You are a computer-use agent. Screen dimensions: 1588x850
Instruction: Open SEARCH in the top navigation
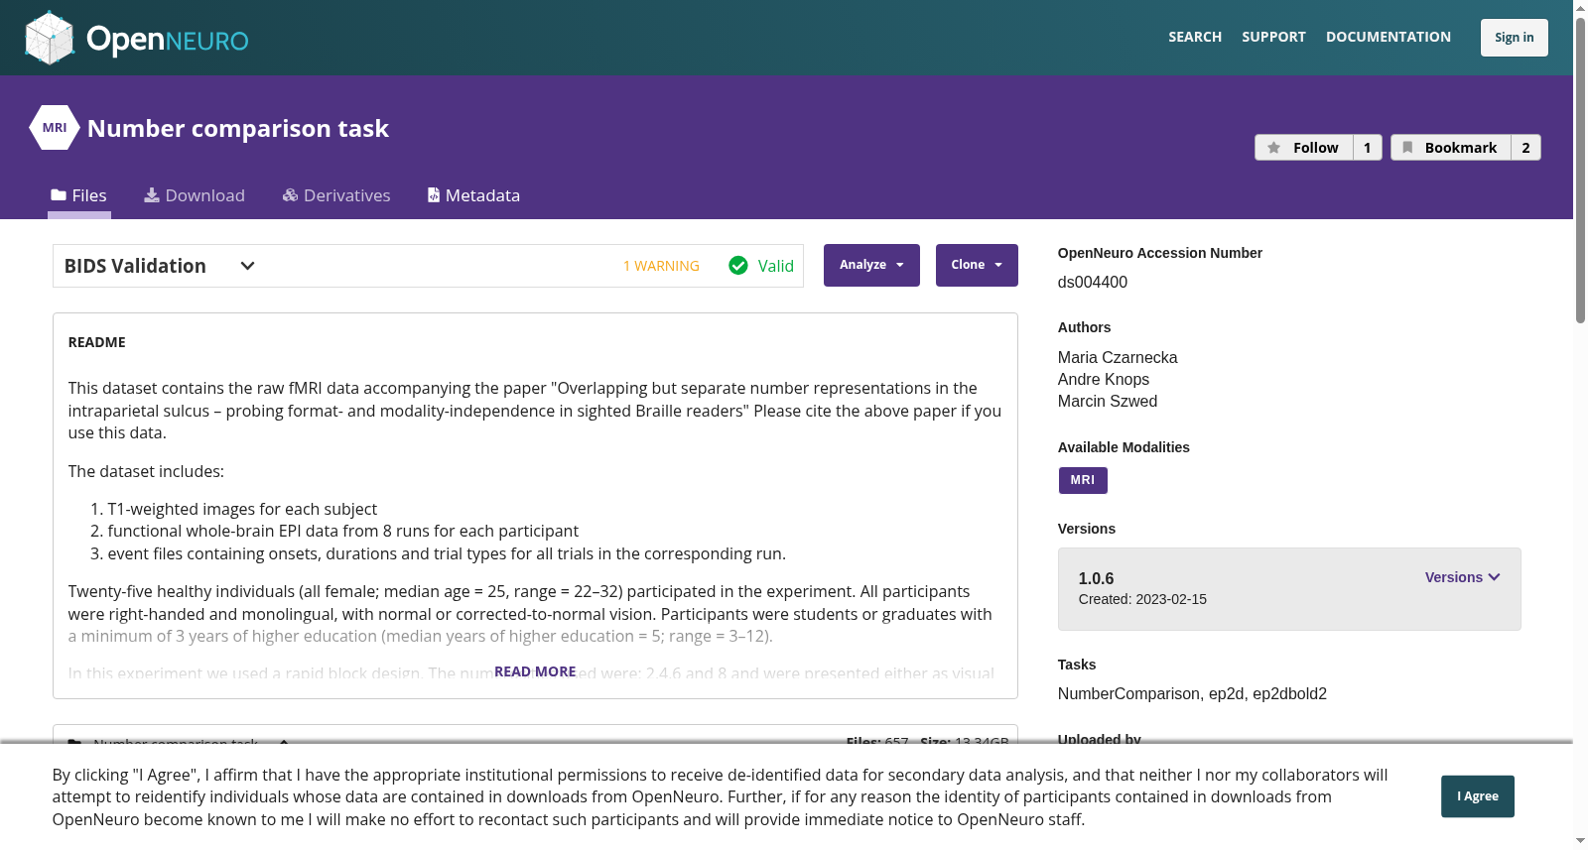(x=1195, y=37)
